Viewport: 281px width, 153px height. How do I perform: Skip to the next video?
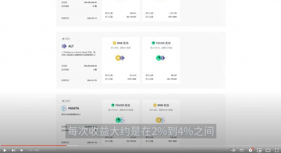13,150
